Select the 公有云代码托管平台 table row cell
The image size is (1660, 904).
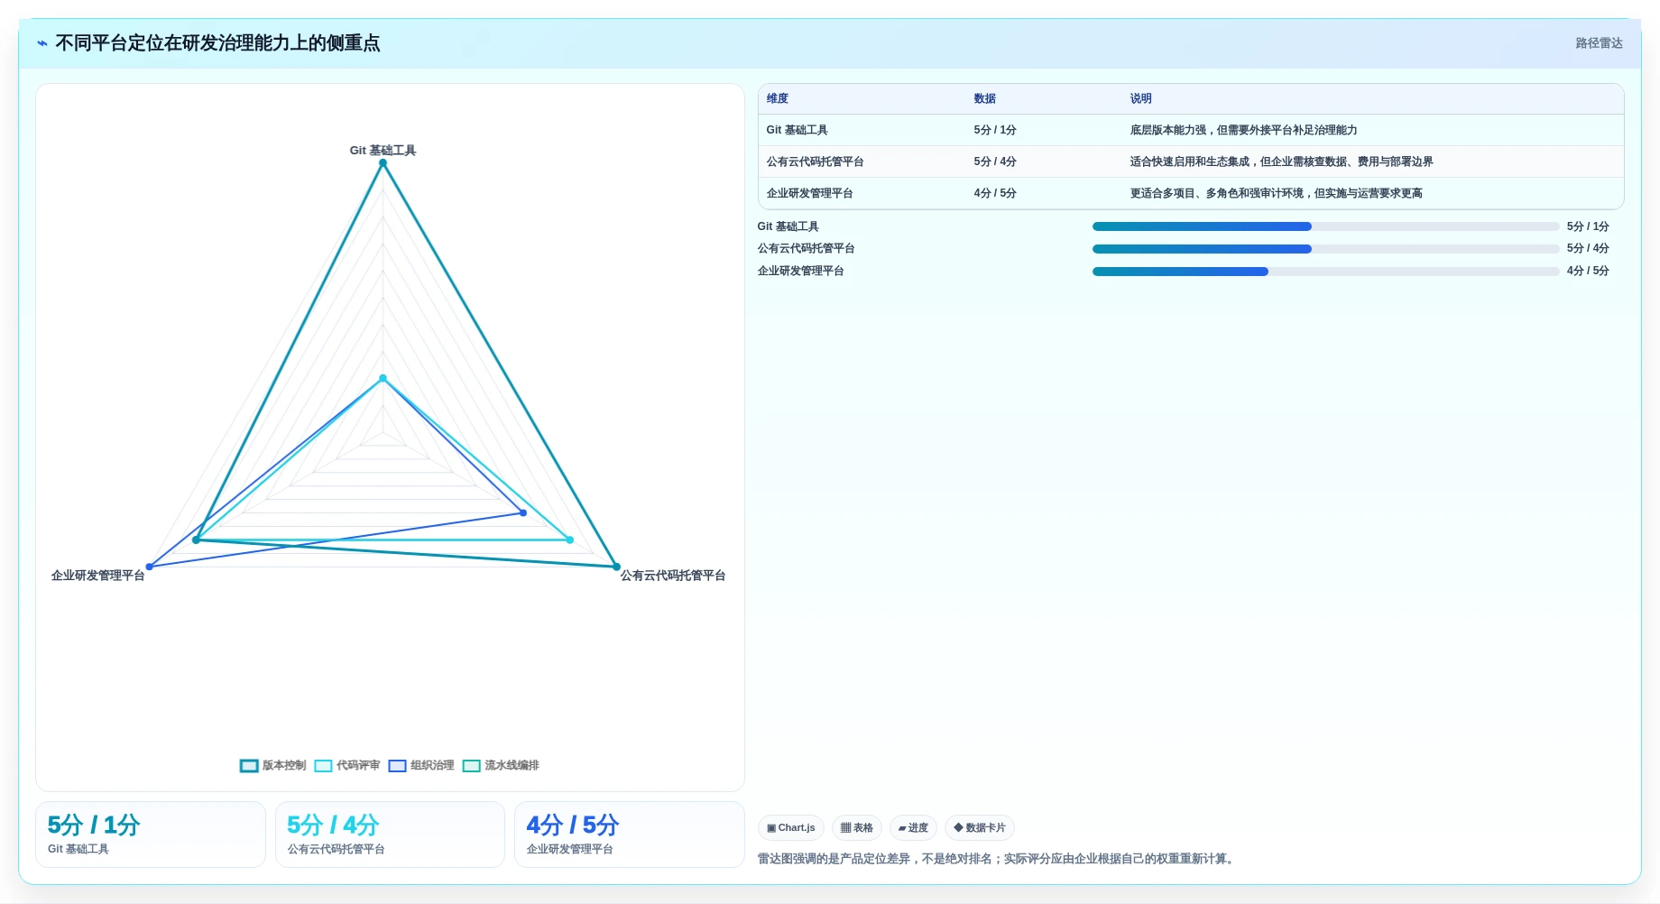tap(816, 161)
